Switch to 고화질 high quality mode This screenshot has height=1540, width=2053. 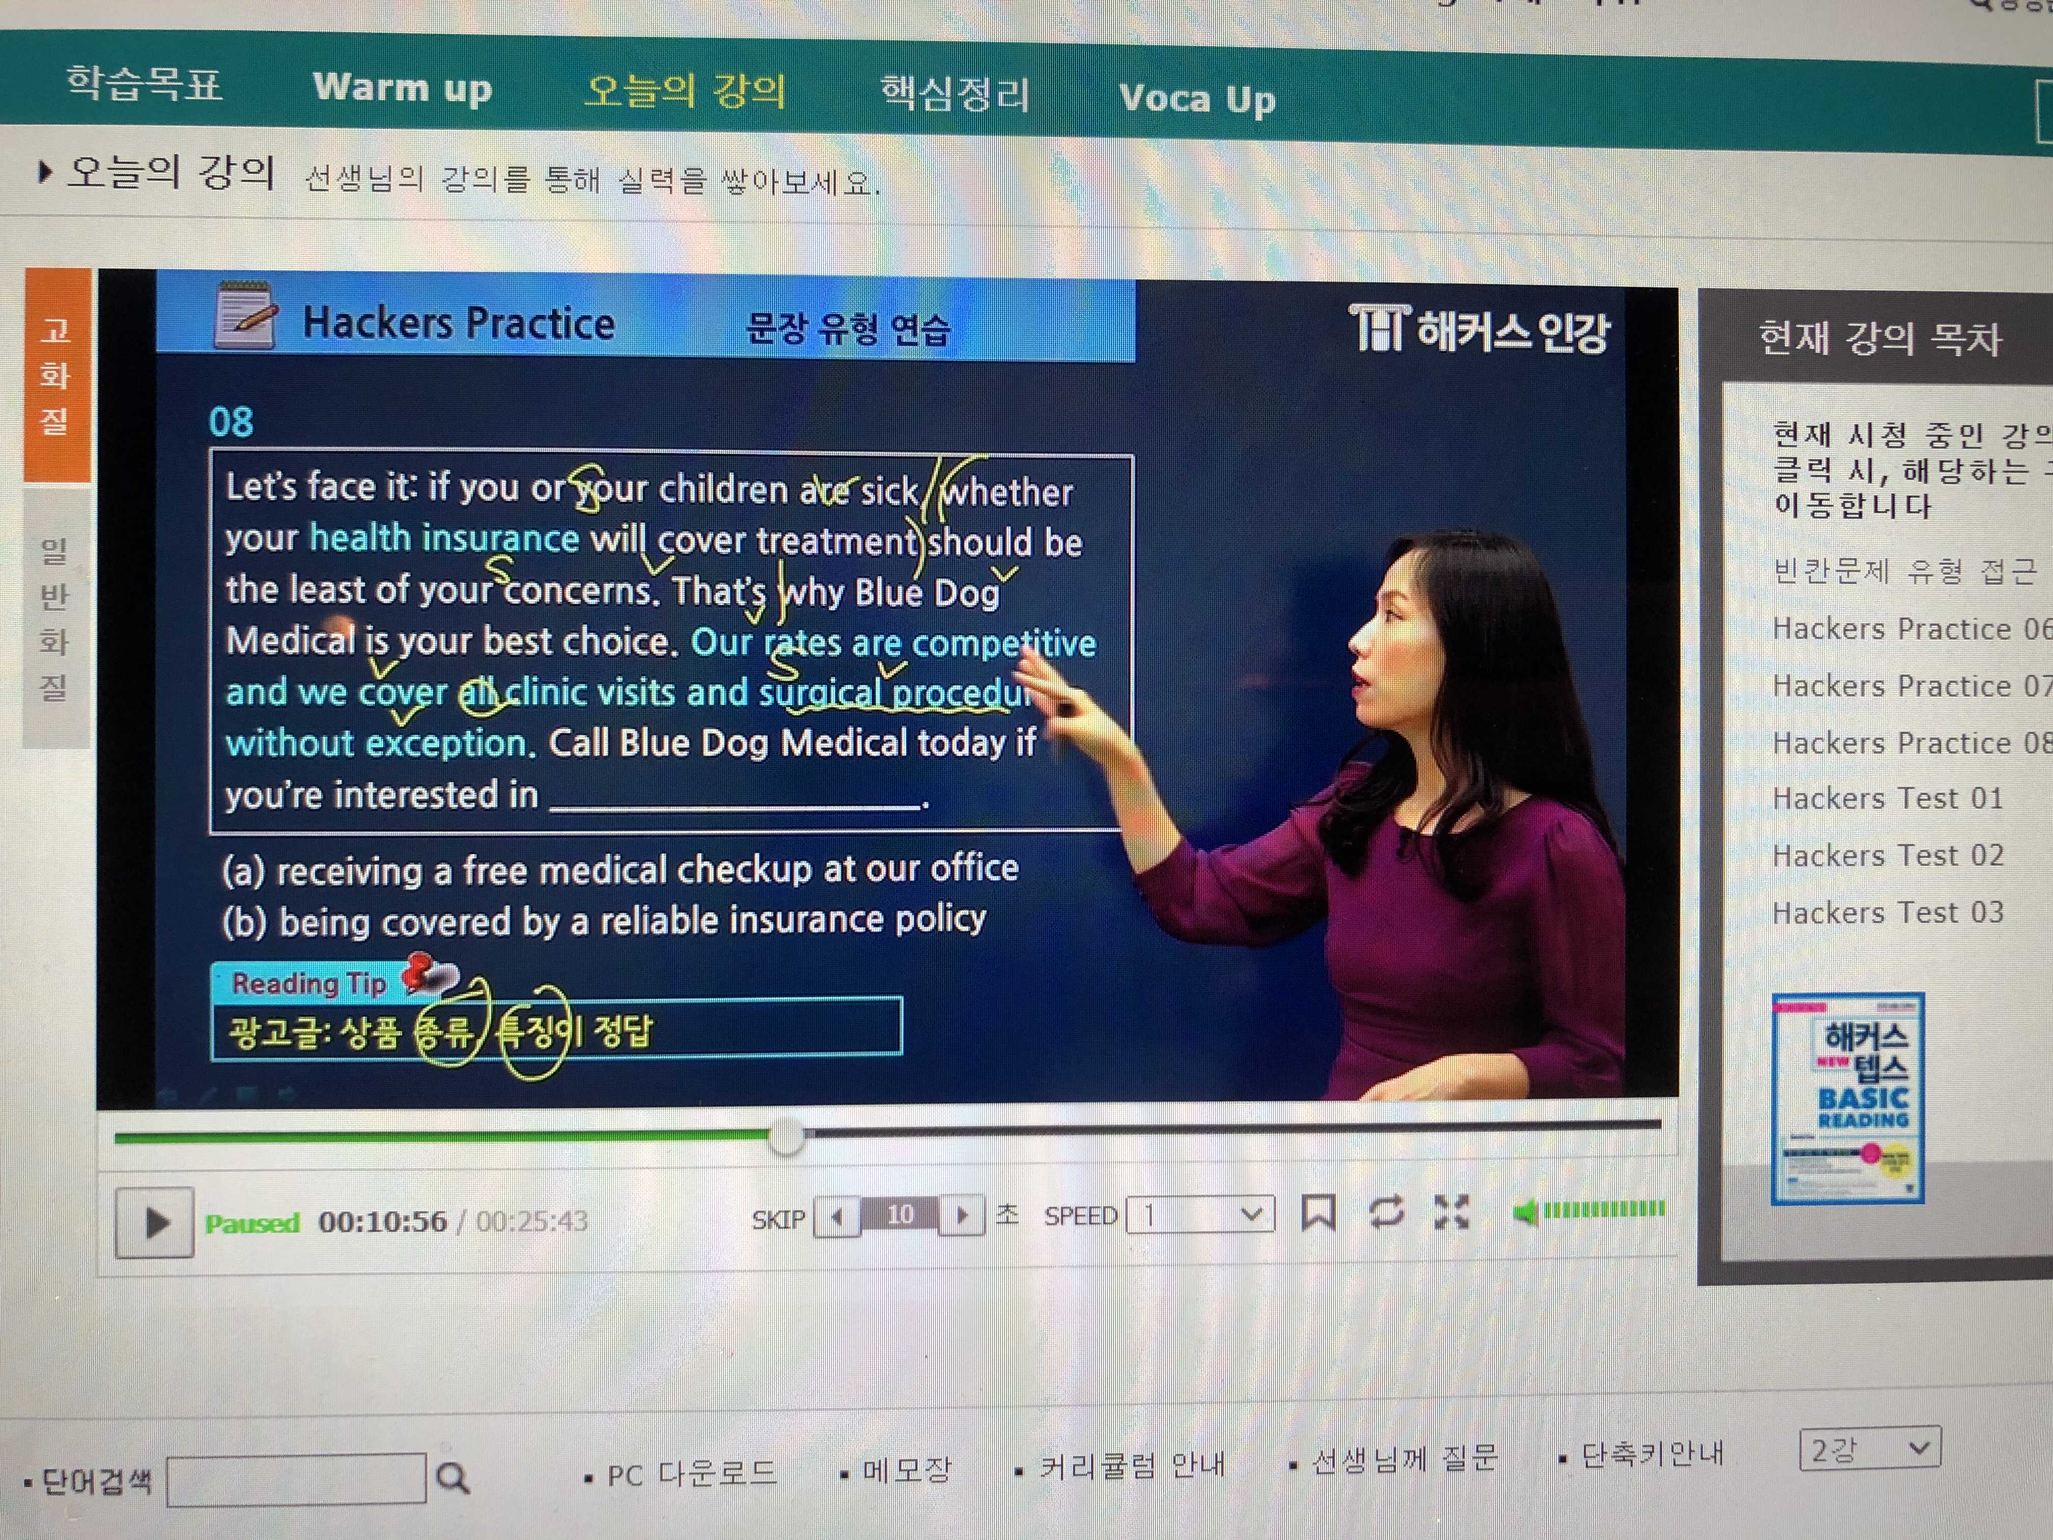tap(56, 376)
